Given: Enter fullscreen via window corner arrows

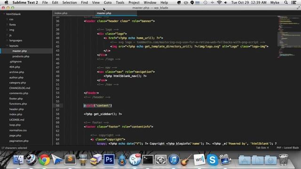Looking at the screenshot, I should [x=298, y=8].
